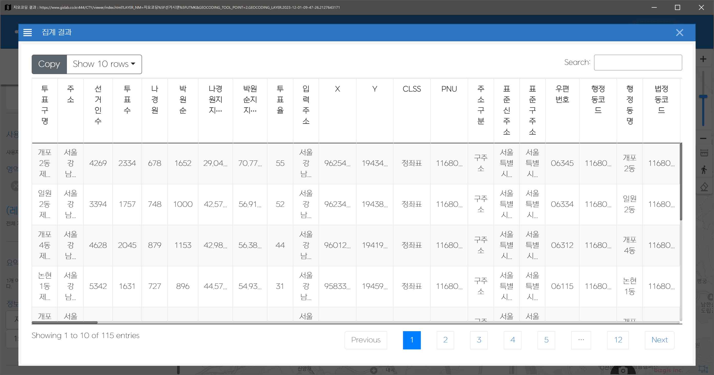The image size is (714, 375).
Task: Click postal code 06334
Action: point(562,204)
